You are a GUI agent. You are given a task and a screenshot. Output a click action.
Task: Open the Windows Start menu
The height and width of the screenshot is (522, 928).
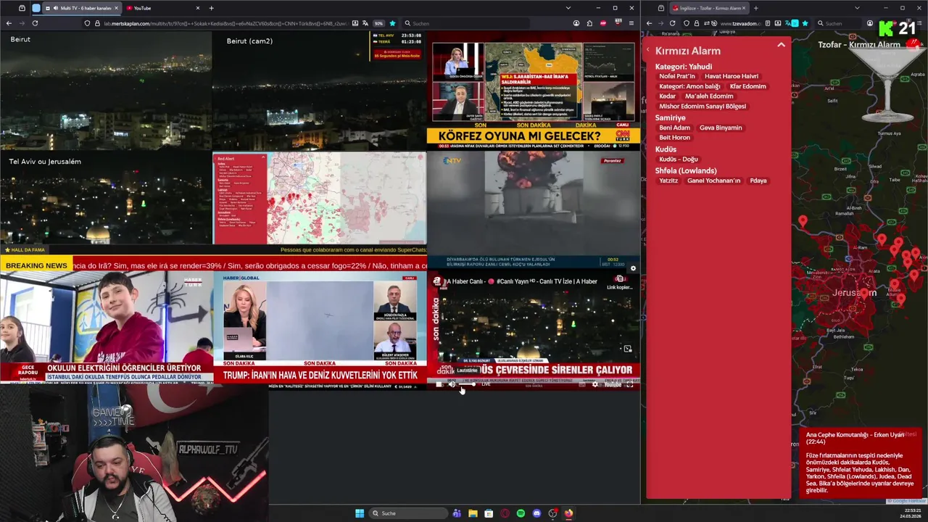[360, 513]
